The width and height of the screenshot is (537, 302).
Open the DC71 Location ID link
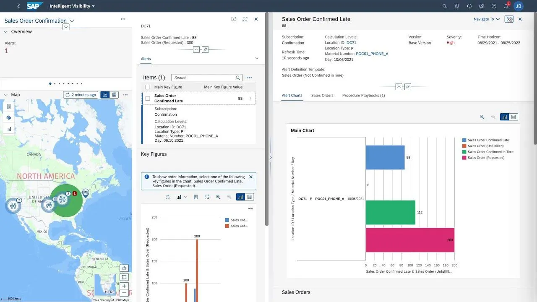351,43
